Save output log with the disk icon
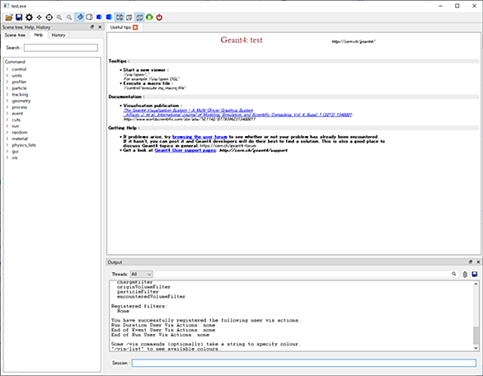The width and height of the screenshot is (483, 376). click(x=475, y=274)
